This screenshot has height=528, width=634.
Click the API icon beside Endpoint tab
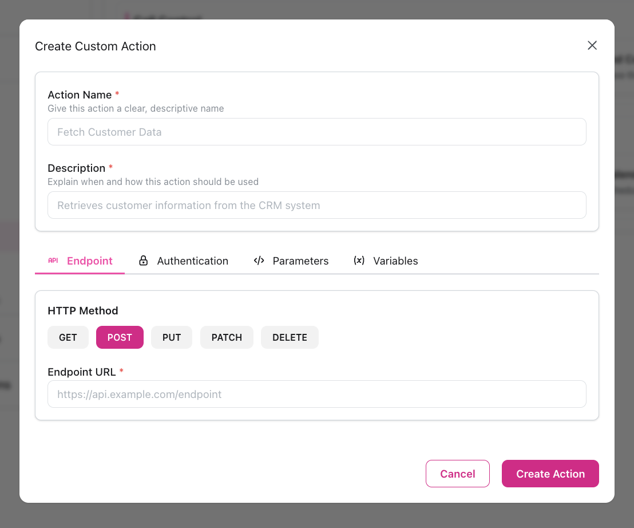(x=53, y=261)
